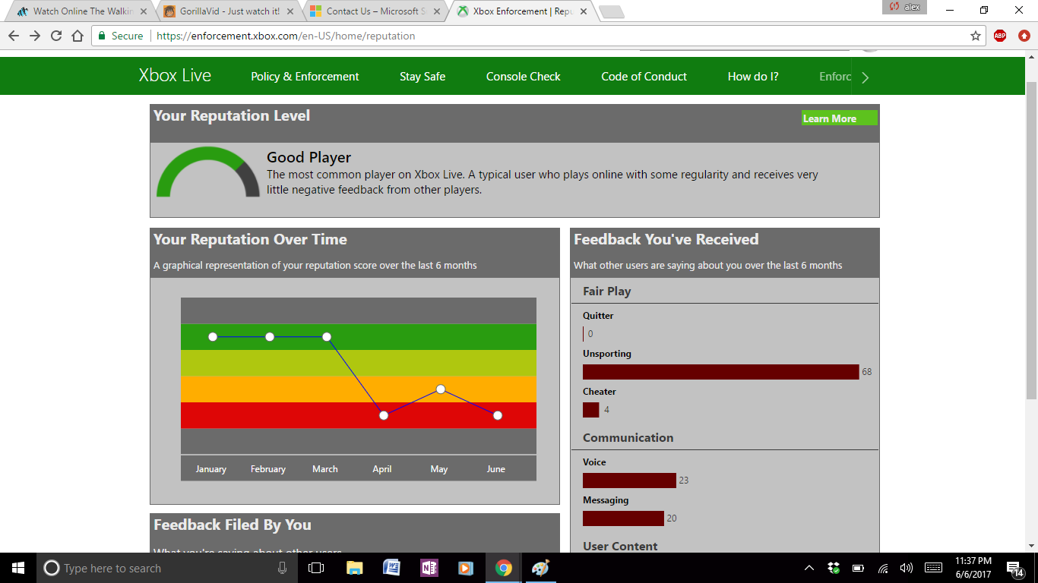Open the volume control
1038x583 pixels.
[906, 568]
